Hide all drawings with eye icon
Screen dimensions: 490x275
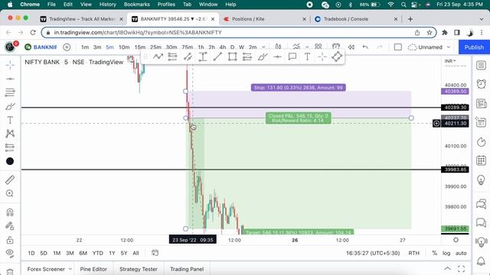(x=10, y=253)
